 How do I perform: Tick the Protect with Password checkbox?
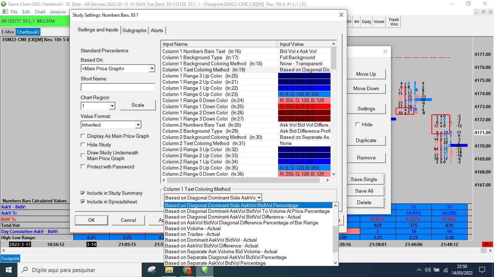(x=83, y=167)
